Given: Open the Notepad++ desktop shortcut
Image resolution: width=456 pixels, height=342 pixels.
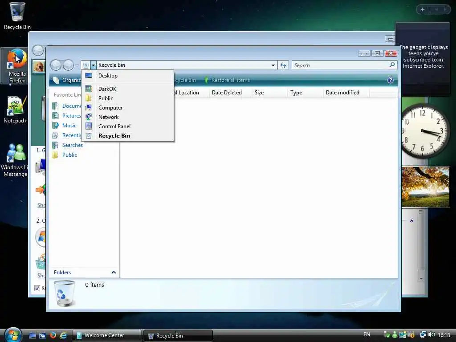Looking at the screenshot, I should [15, 110].
